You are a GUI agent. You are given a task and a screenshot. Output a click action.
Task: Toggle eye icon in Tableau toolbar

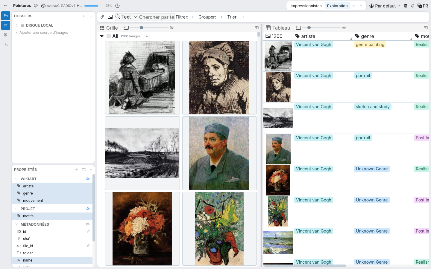point(344,28)
